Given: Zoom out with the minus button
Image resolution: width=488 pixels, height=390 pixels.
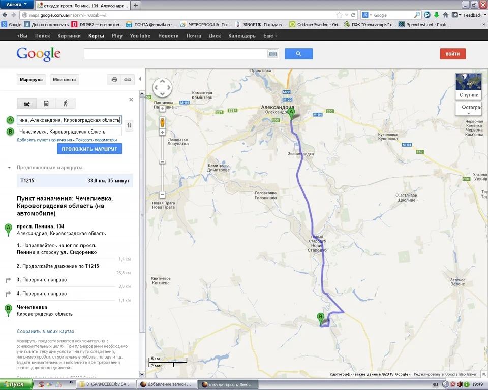Looking at the screenshot, I should pos(162,194).
